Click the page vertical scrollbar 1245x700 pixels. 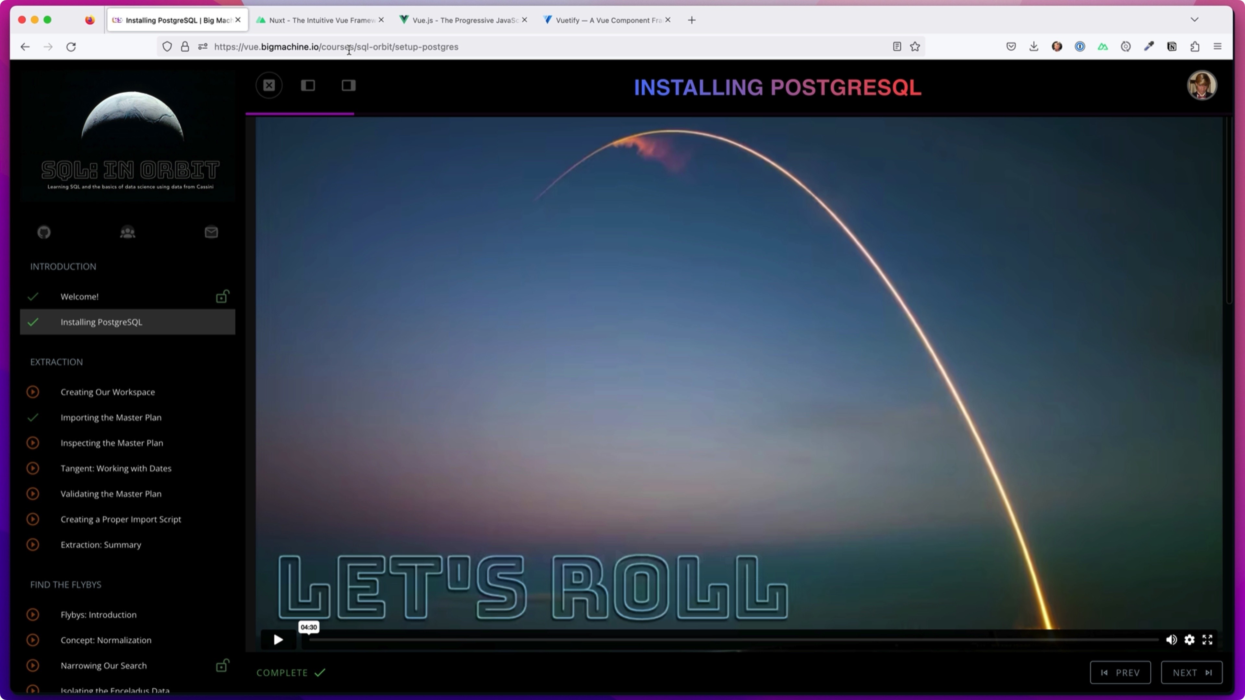coord(1228,210)
